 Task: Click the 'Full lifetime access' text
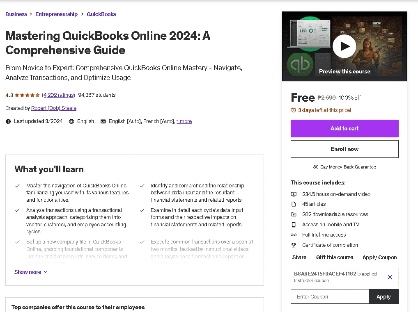point(324,235)
